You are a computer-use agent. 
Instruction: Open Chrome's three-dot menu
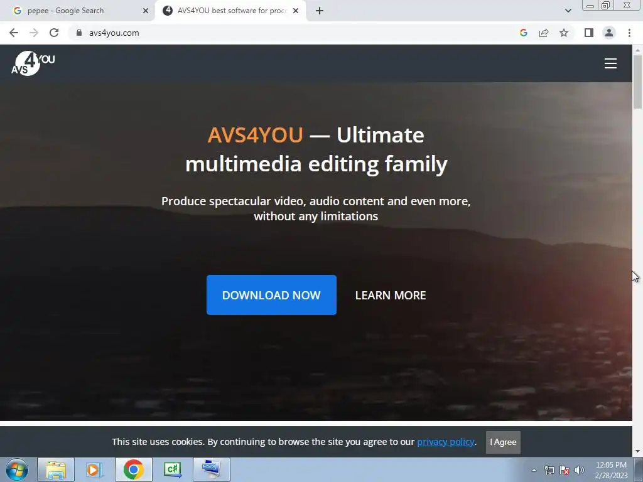pos(629,33)
